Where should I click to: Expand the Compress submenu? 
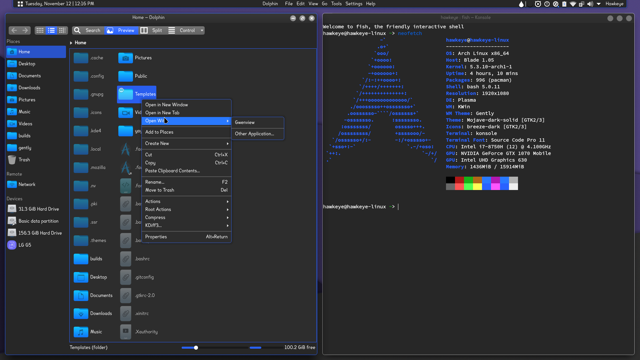coord(186,217)
